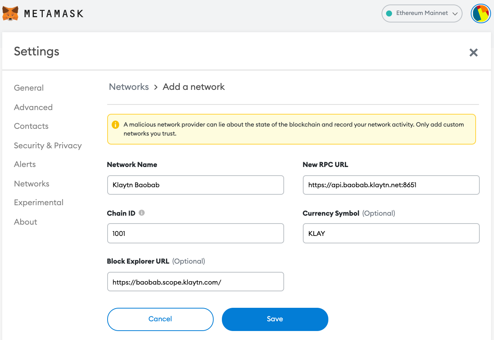Open the General settings tab
494x340 pixels.
[x=29, y=88]
